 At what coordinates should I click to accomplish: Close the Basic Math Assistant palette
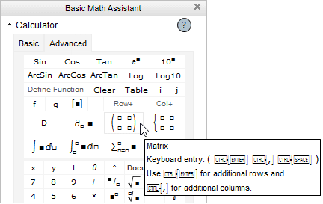[197, 7]
